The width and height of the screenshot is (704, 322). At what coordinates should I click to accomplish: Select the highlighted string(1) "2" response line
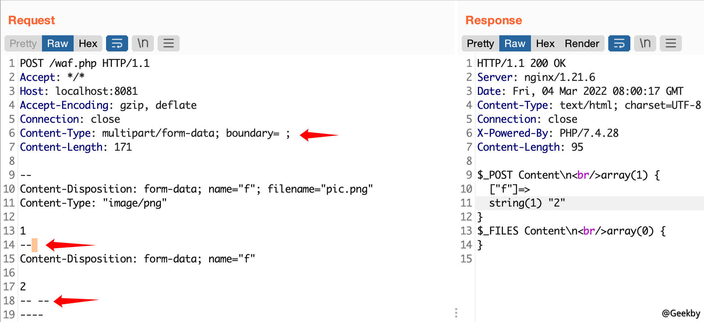tap(527, 203)
